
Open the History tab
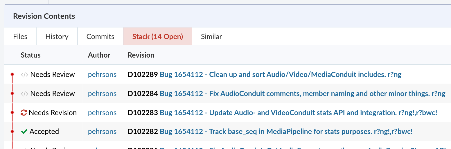[x=57, y=37]
